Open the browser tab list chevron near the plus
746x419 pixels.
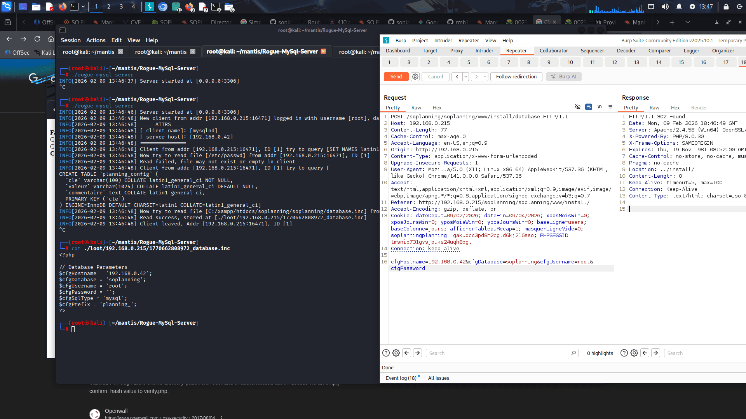[x=688, y=22]
